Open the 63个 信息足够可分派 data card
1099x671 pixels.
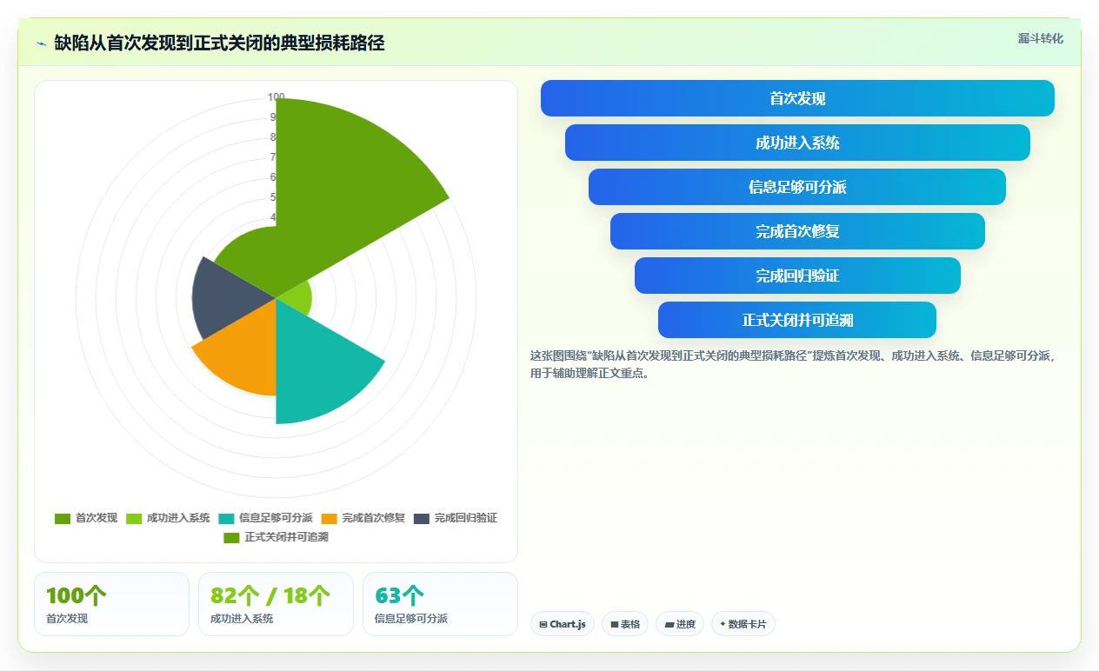pos(440,604)
